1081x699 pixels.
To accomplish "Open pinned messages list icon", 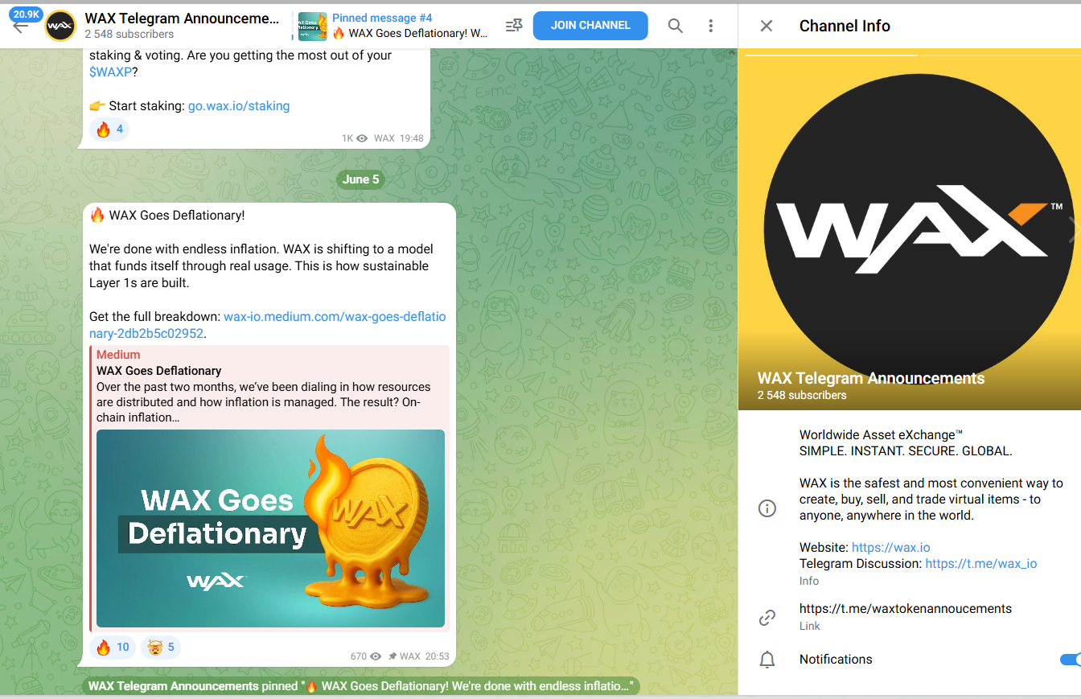I will (x=514, y=26).
